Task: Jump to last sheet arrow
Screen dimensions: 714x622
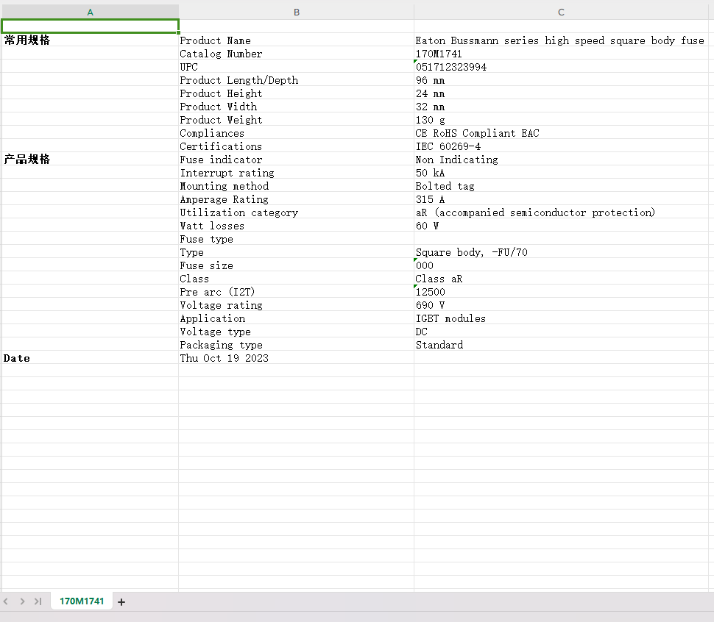Action: 38,601
